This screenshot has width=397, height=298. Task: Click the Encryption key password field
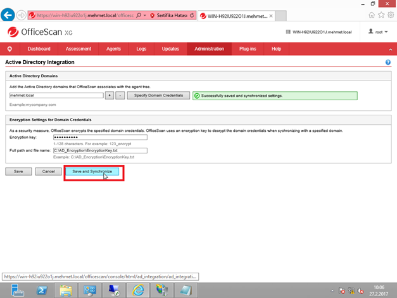click(x=100, y=137)
